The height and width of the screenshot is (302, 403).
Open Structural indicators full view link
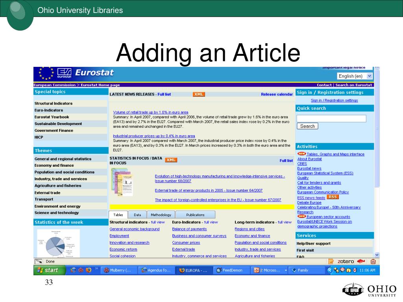click(158, 222)
